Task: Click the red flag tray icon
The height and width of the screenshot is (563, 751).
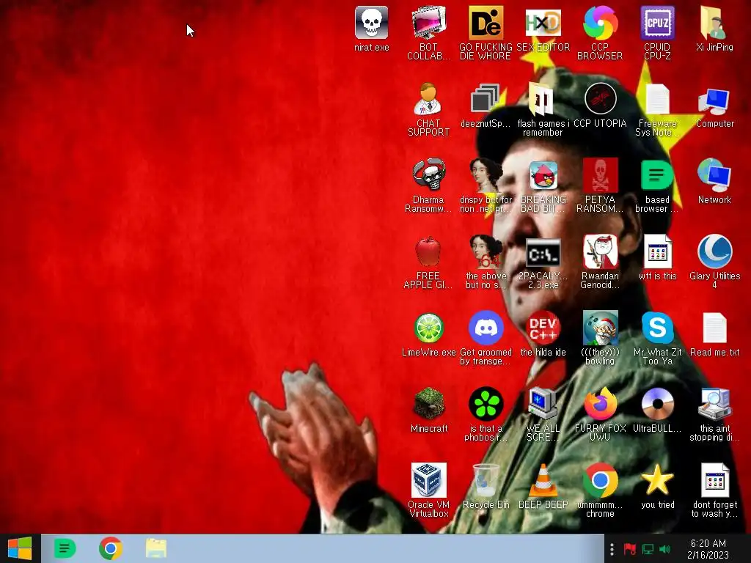Action: (x=629, y=549)
